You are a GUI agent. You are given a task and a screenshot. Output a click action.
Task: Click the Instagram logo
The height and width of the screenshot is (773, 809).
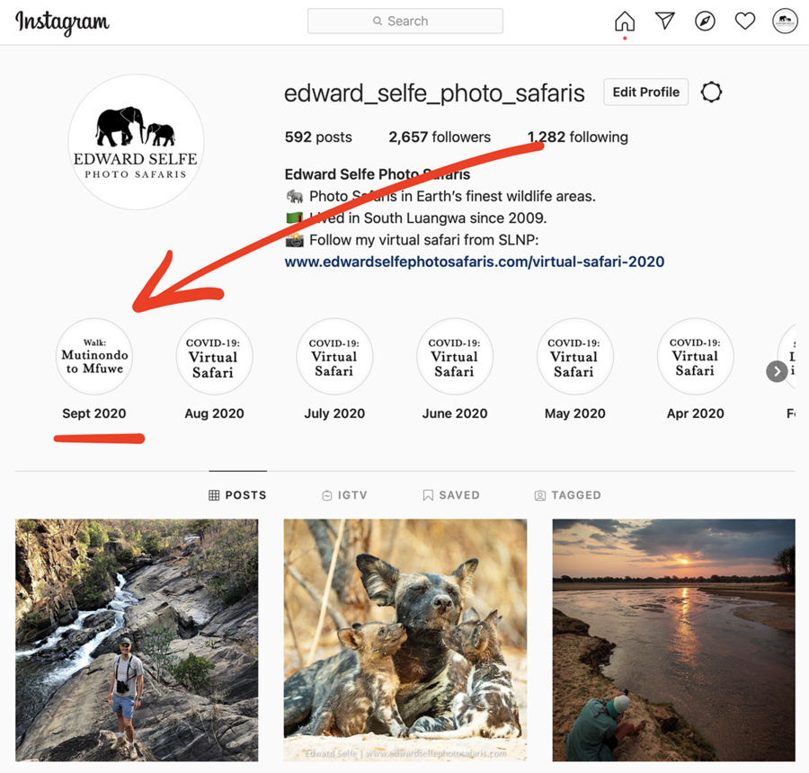[x=62, y=22]
